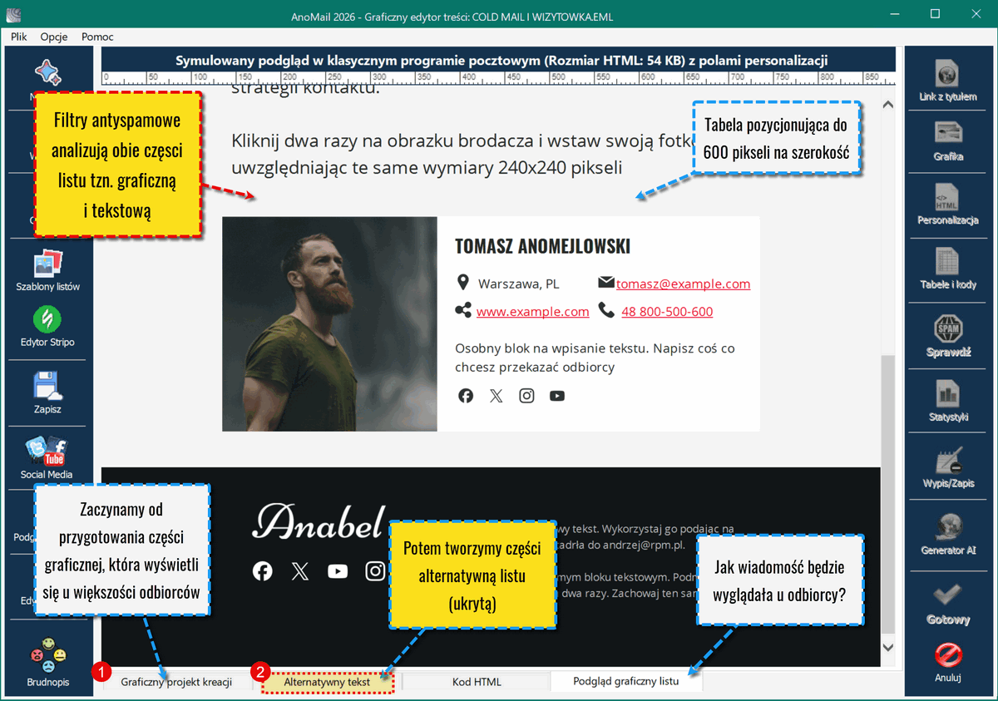Click the Zapisz save icon

(x=47, y=393)
